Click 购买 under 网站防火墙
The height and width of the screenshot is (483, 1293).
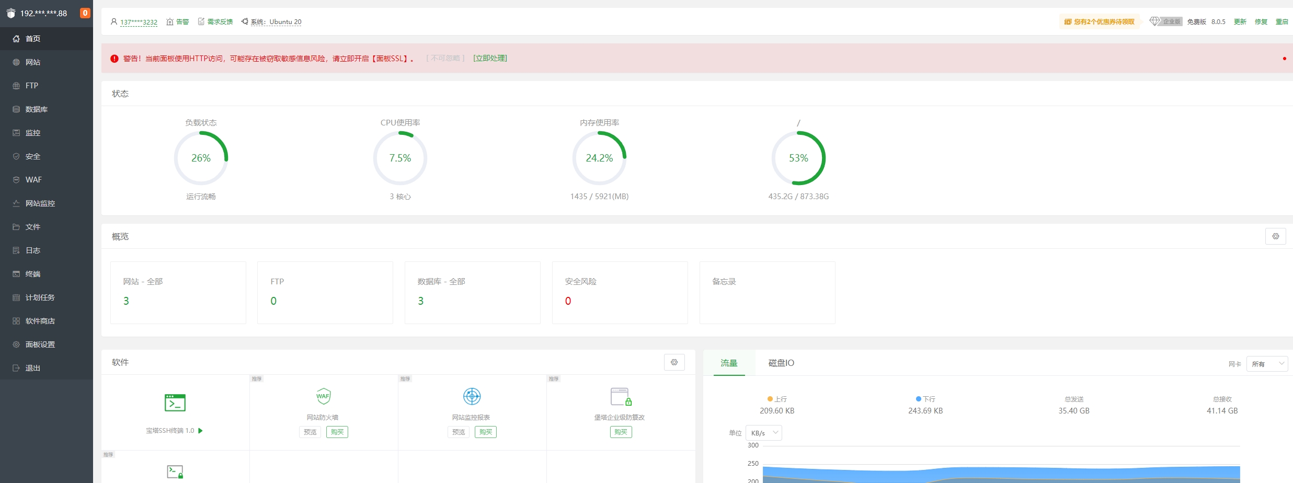337,432
